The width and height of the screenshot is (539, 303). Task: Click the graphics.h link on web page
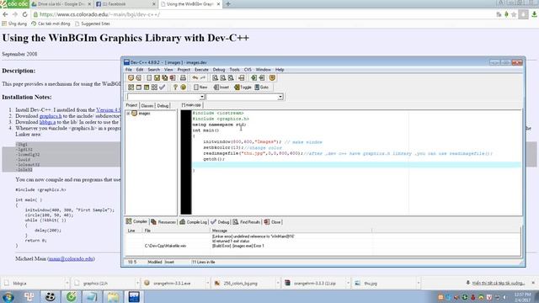[x=51, y=116]
